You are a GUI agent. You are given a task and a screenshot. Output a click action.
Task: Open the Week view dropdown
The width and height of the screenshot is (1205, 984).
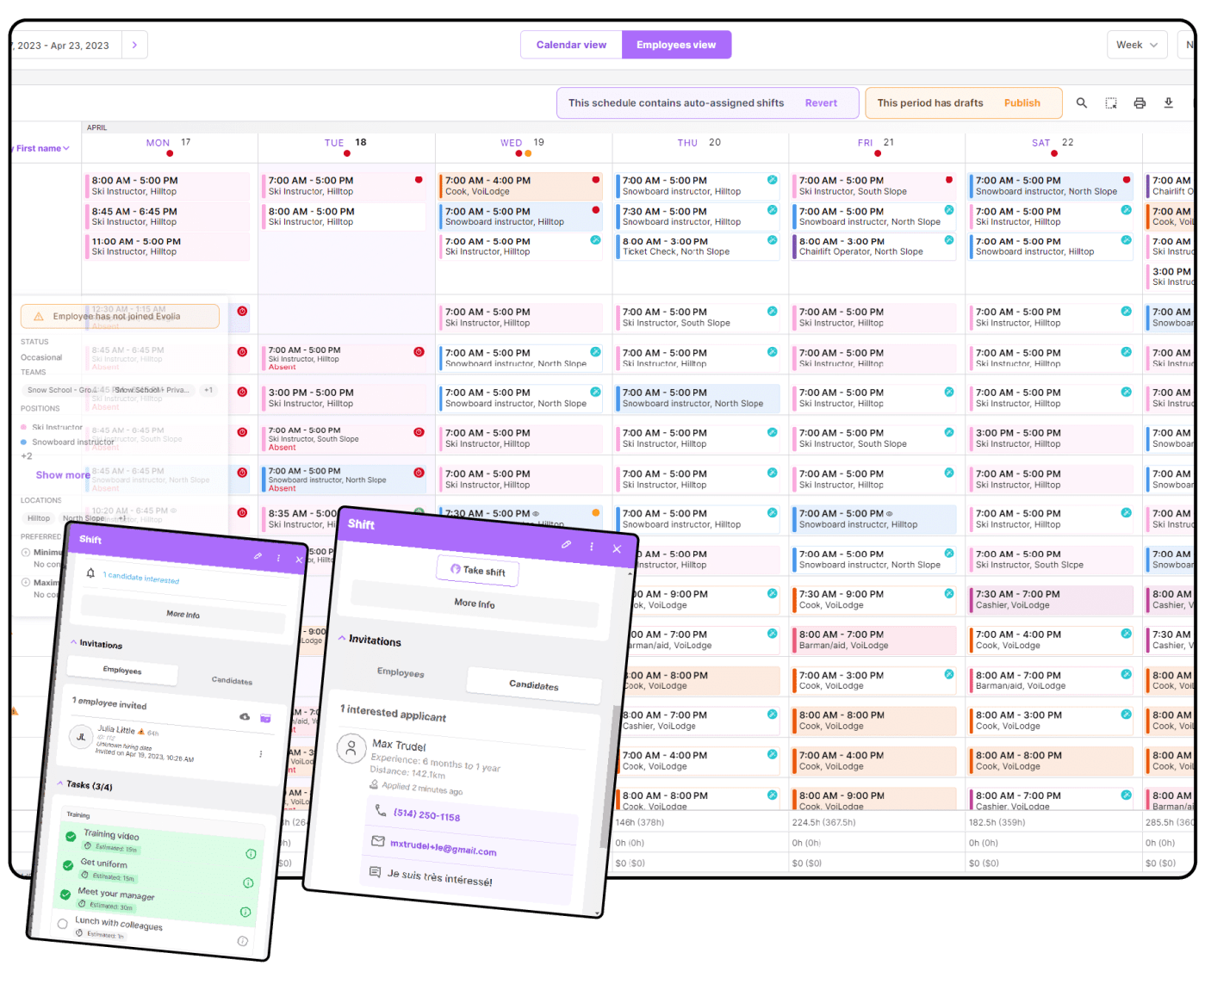click(x=1137, y=45)
